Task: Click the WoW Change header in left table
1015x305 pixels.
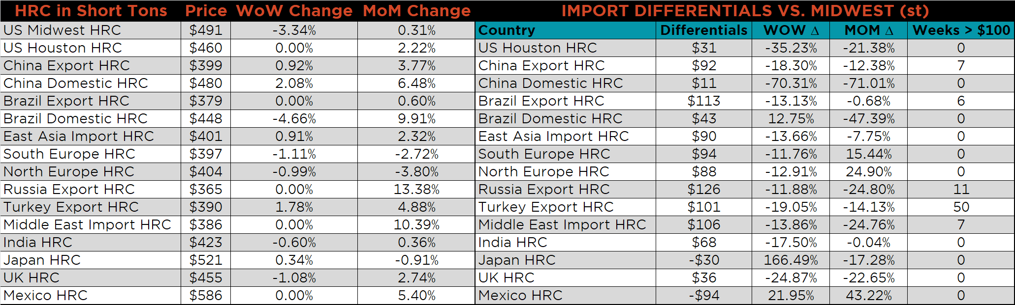Action: point(294,11)
